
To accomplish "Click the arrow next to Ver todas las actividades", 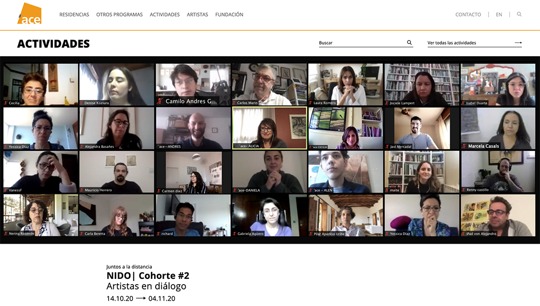I will (518, 43).
